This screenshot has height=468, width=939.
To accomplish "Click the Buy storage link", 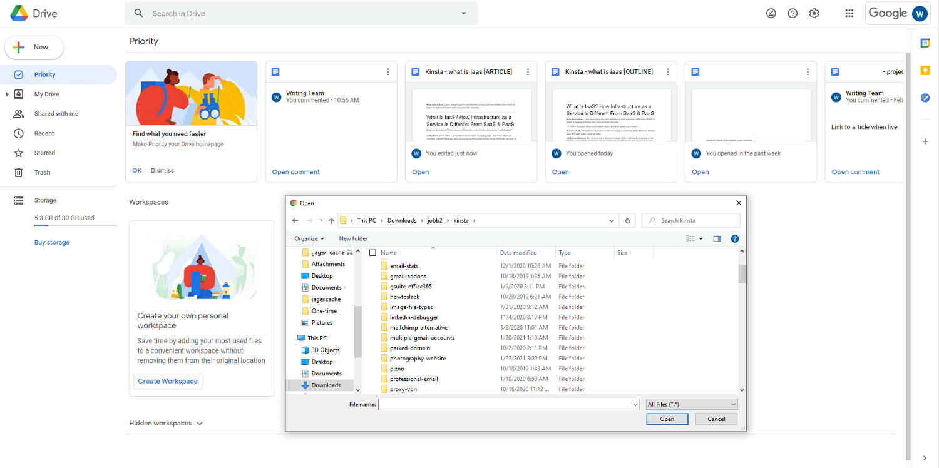I will tap(51, 242).
